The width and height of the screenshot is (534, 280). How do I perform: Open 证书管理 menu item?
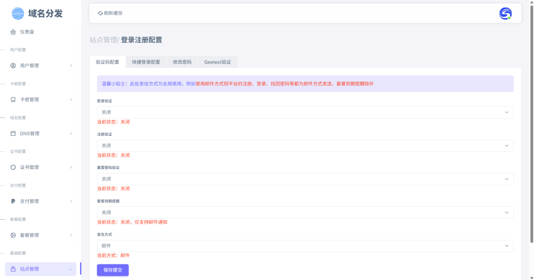tap(41, 167)
